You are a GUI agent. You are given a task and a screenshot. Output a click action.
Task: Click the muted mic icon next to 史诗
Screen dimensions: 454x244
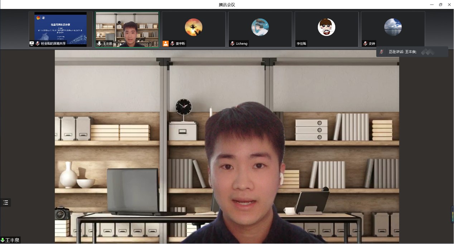(365, 43)
